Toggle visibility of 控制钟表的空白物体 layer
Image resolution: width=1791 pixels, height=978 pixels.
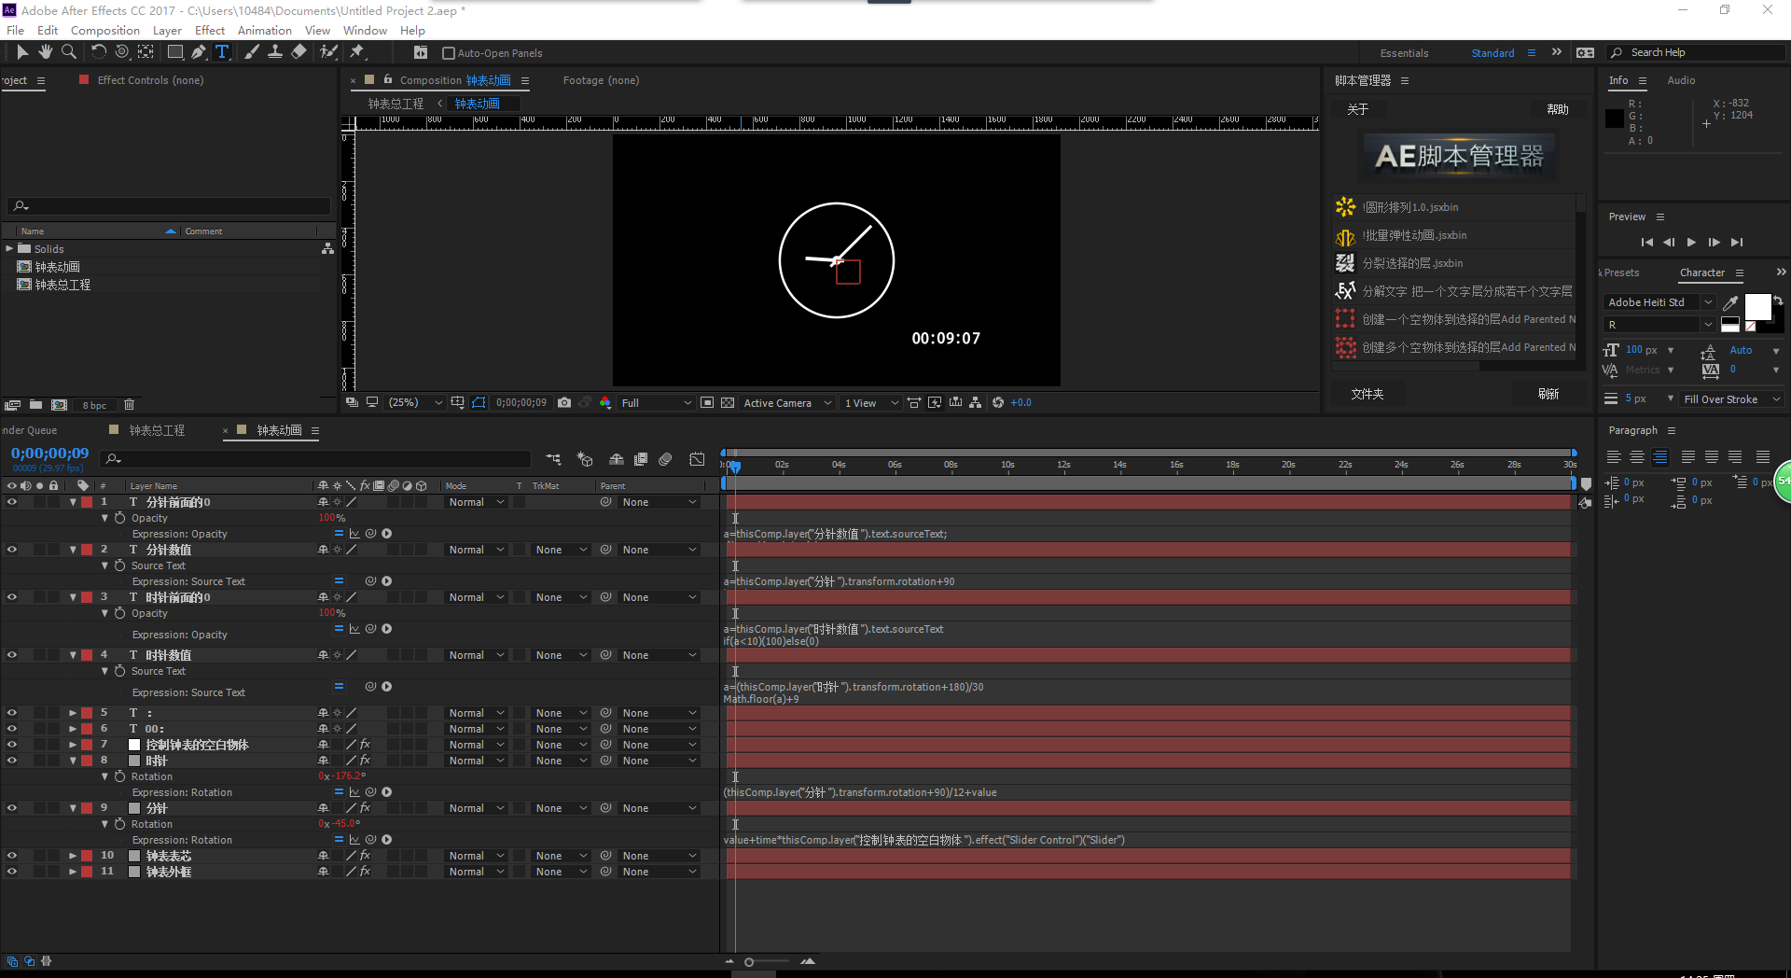pyautogui.click(x=12, y=745)
